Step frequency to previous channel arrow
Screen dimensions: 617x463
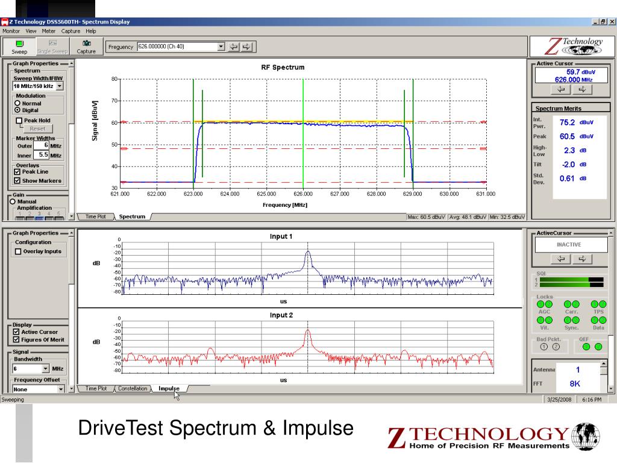point(234,47)
